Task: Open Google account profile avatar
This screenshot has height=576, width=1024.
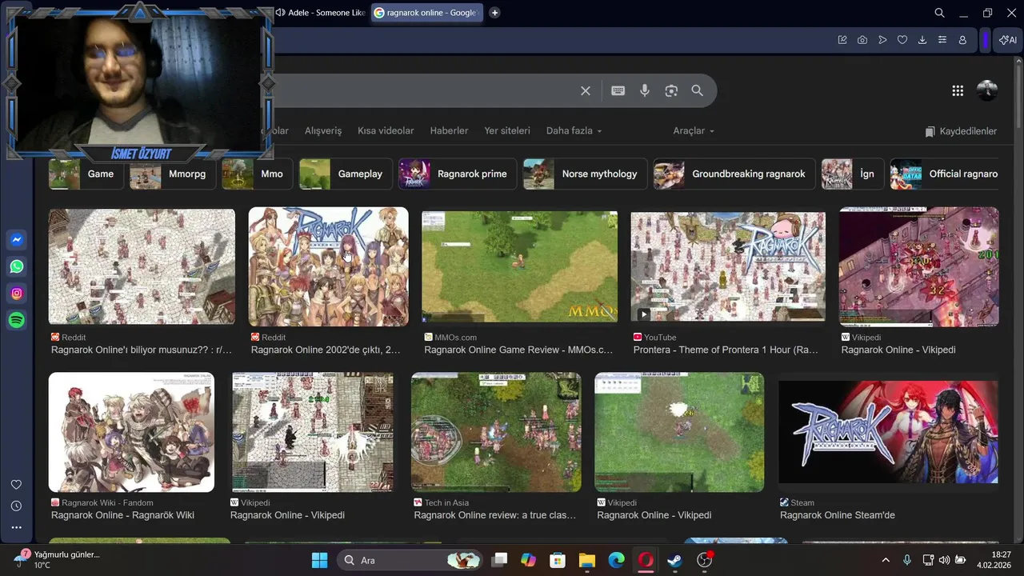Action: pyautogui.click(x=988, y=90)
